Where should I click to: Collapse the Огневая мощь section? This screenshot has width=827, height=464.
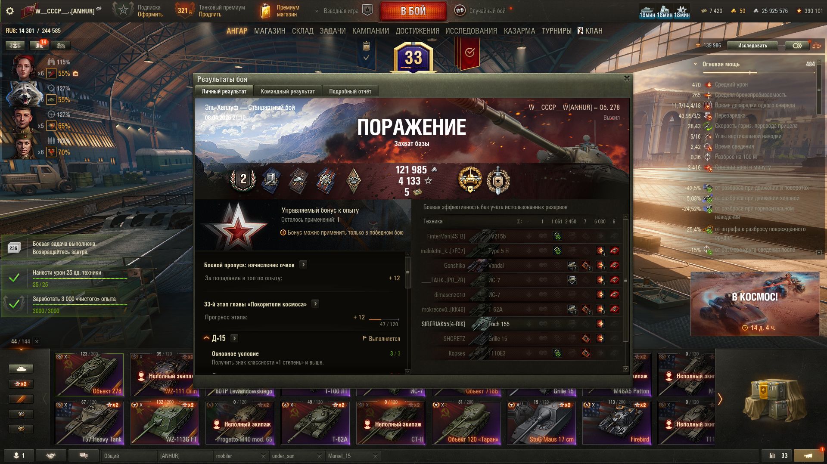coord(695,64)
